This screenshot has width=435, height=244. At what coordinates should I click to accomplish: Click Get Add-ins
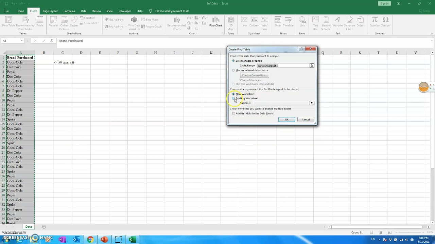pos(114,20)
